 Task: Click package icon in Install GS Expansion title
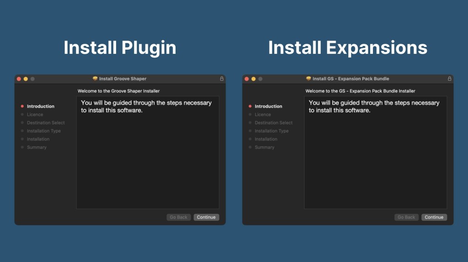tap(308, 78)
